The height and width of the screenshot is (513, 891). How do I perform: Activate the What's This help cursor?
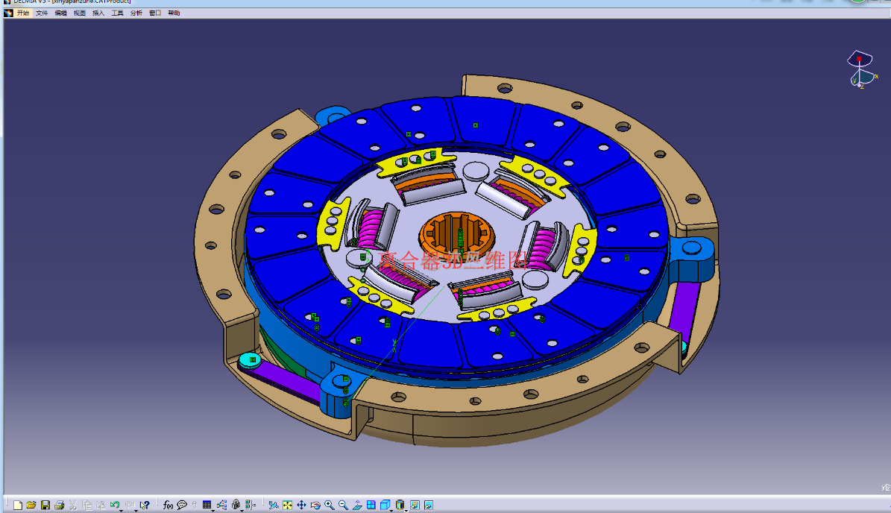pos(145,505)
